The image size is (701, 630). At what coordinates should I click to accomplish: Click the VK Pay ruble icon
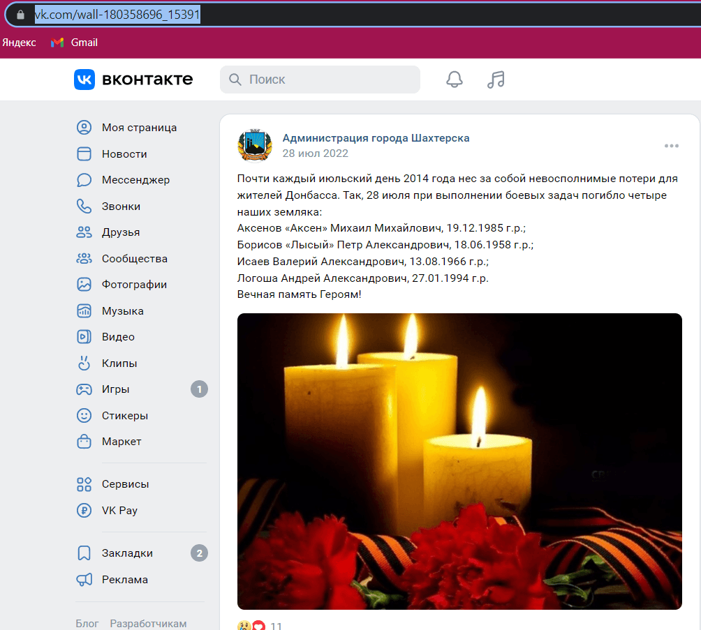84,510
